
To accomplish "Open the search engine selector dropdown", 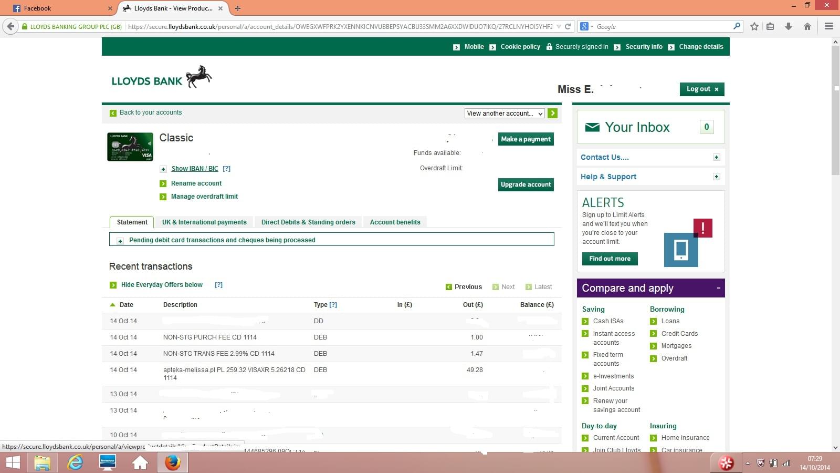I will pos(586,26).
